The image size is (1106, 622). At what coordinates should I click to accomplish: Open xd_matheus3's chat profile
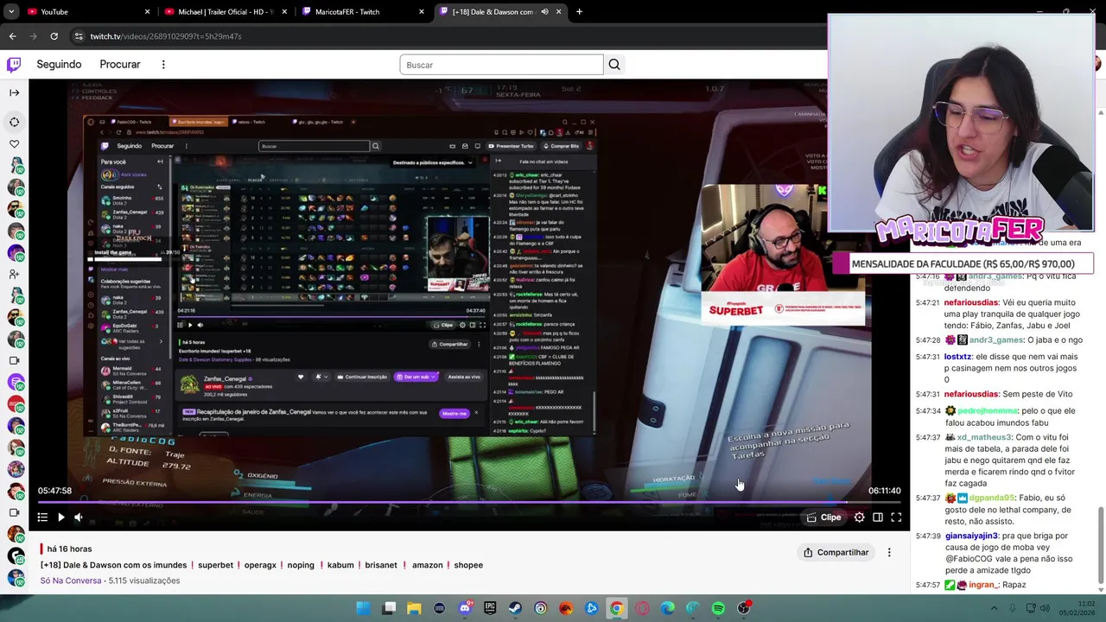[x=984, y=438]
